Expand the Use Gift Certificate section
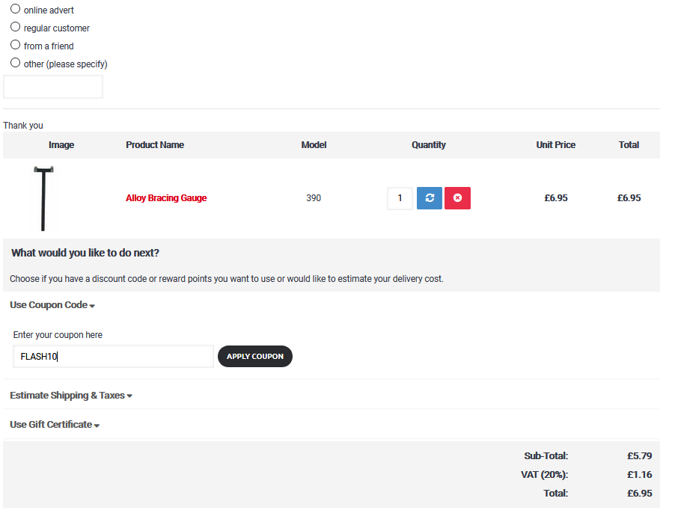This screenshot has width=675, height=519. pos(55,425)
